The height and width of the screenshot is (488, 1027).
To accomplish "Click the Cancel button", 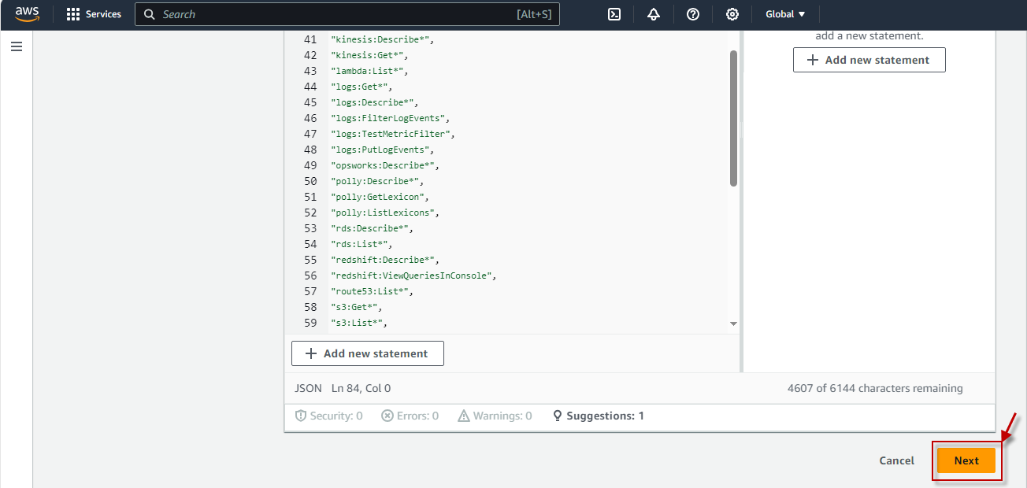I will pyautogui.click(x=897, y=460).
